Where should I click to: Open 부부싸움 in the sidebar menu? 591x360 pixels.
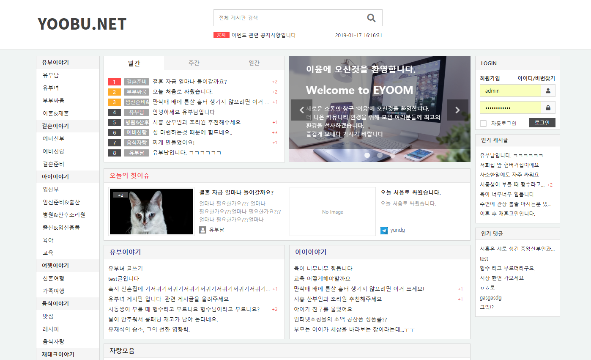[x=53, y=101]
